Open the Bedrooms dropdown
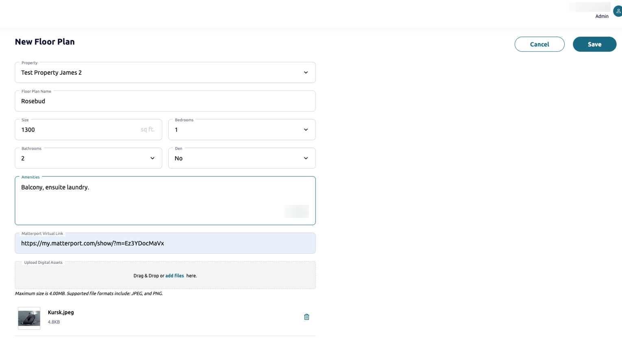The width and height of the screenshot is (622, 350). click(242, 130)
